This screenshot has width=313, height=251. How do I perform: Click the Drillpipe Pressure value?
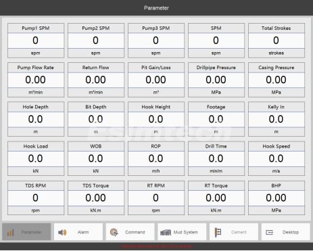tap(216, 80)
